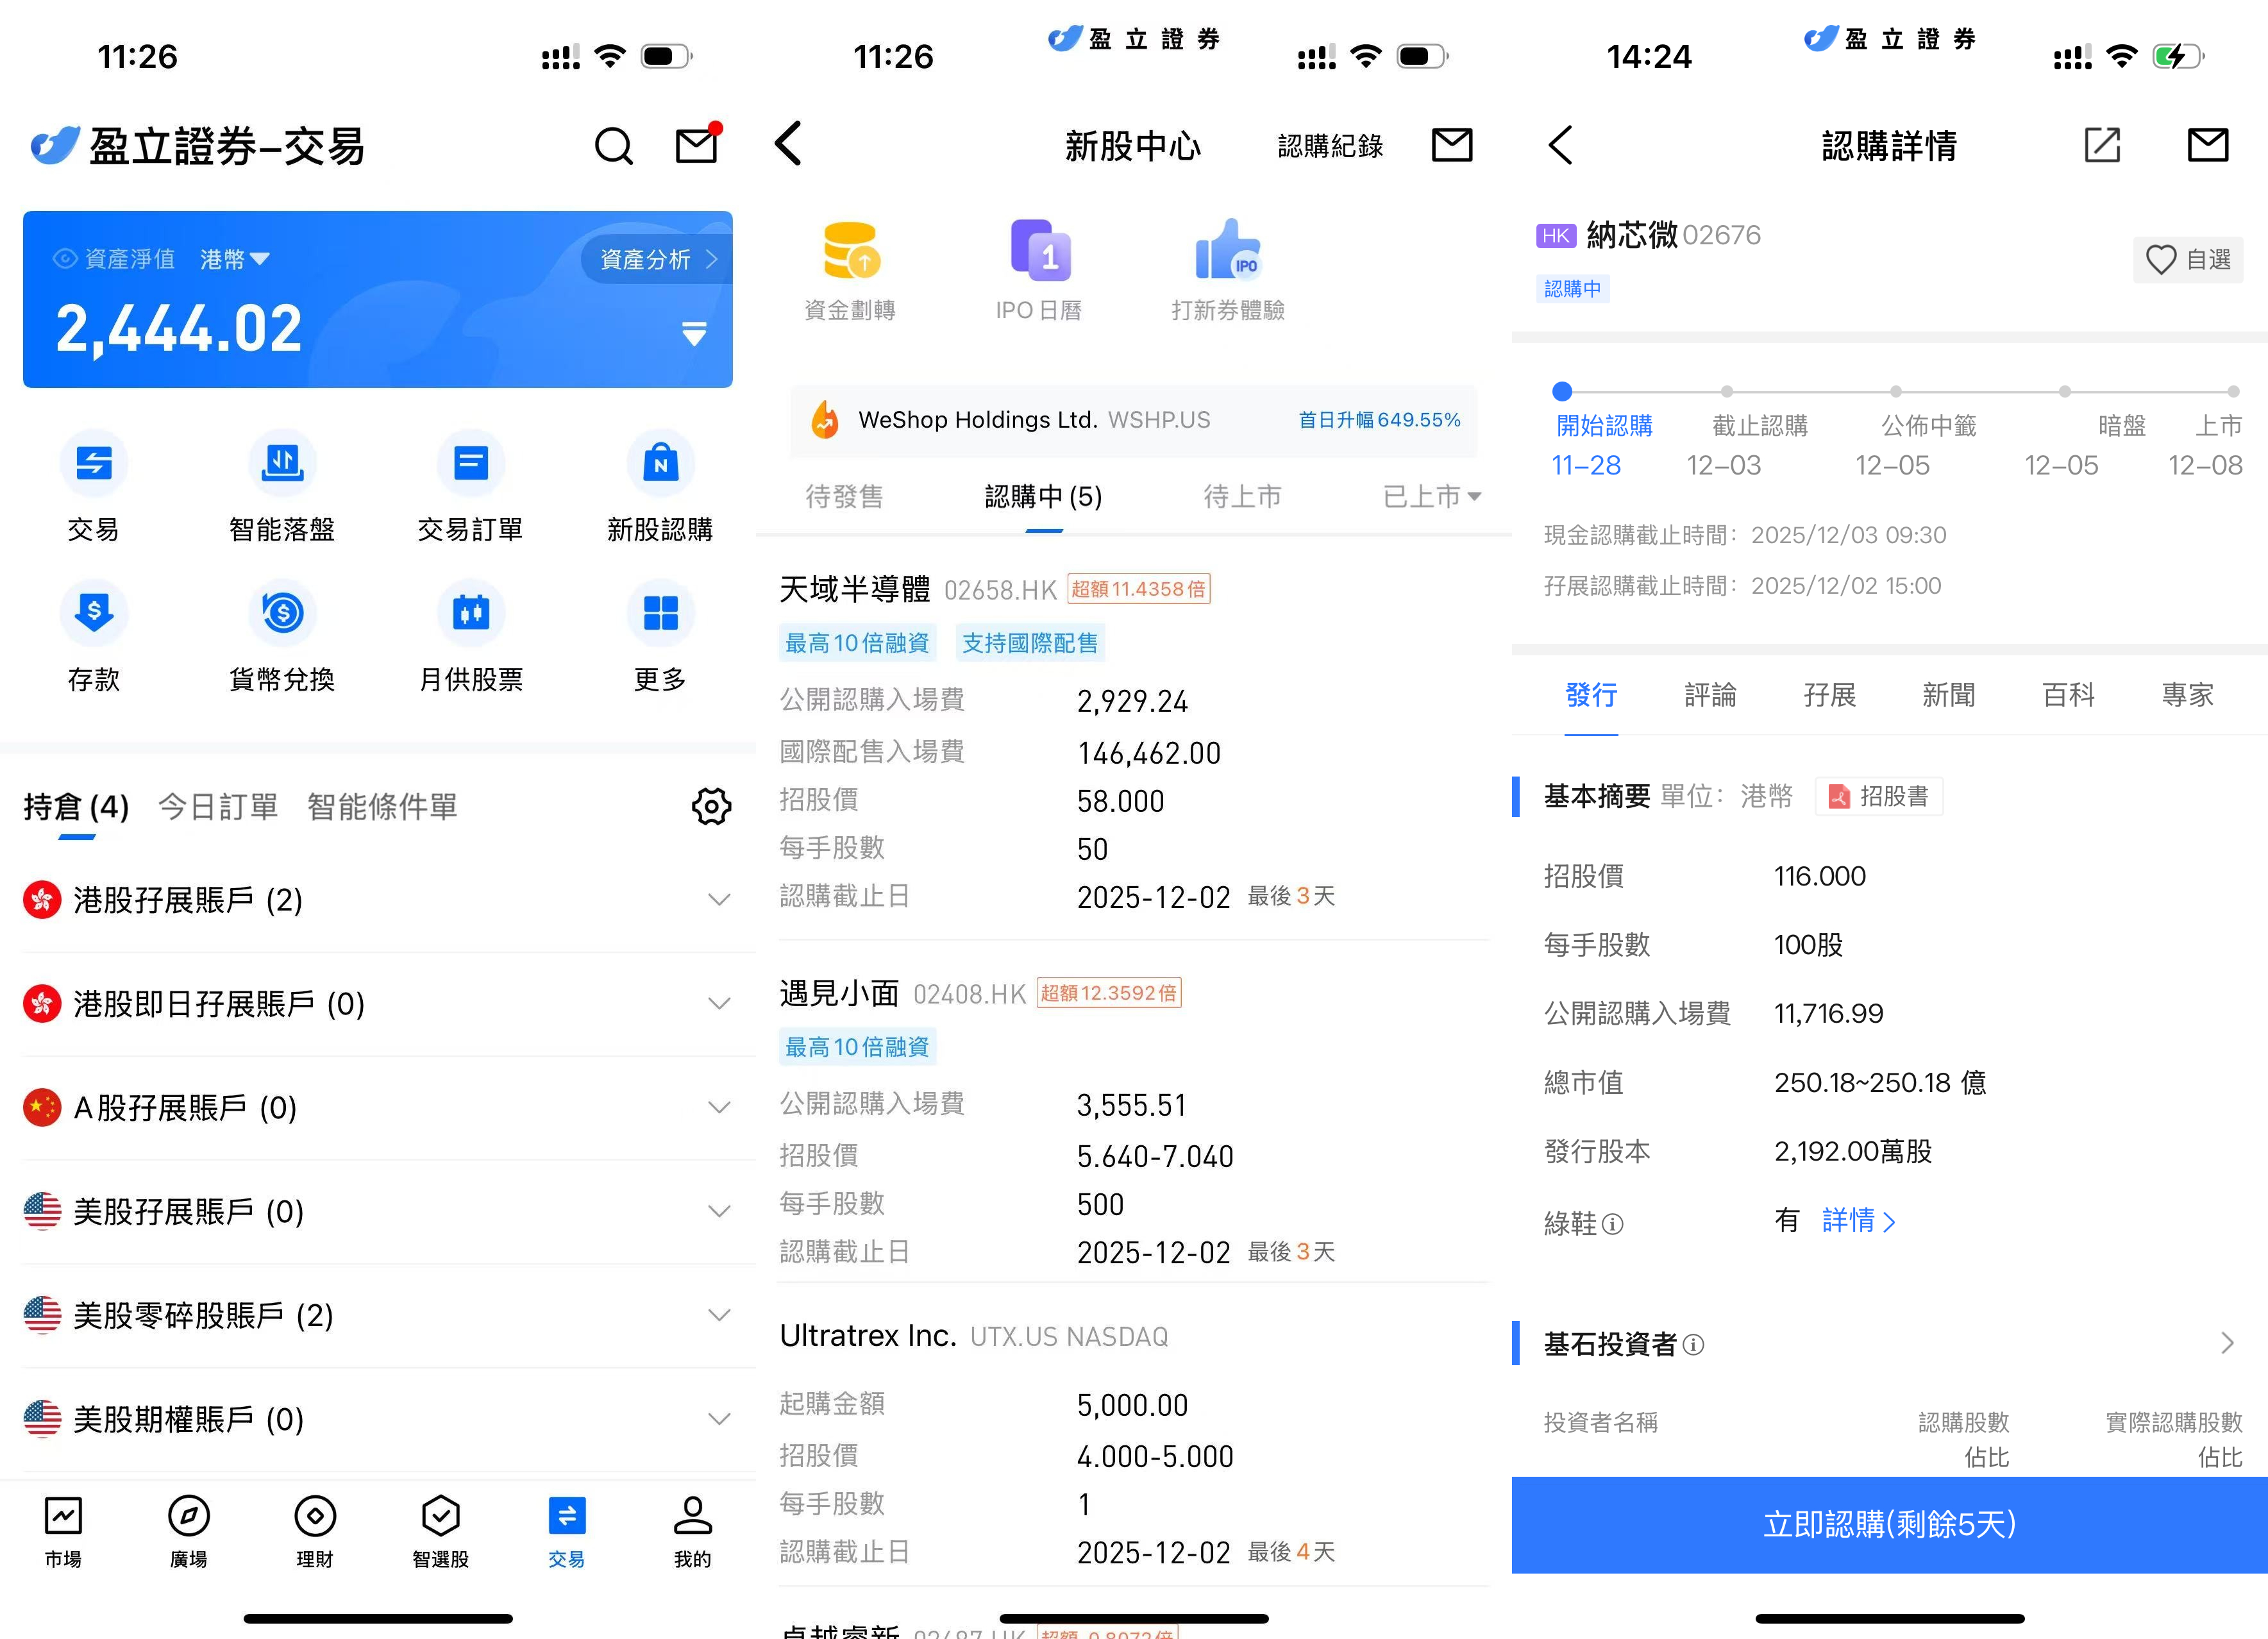Toggle asset value visibility eye icon
The image size is (2268, 1639).
pos(65,259)
